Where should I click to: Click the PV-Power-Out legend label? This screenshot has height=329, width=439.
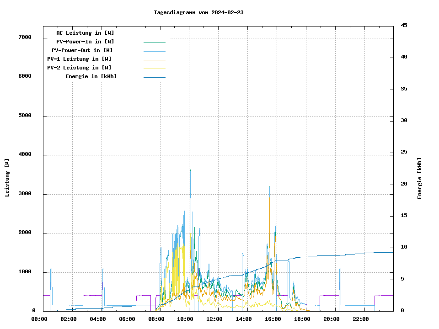point(82,50)
